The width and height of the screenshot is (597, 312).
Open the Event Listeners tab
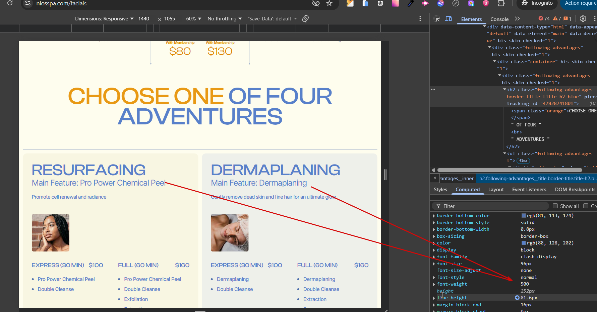[529, 190]
